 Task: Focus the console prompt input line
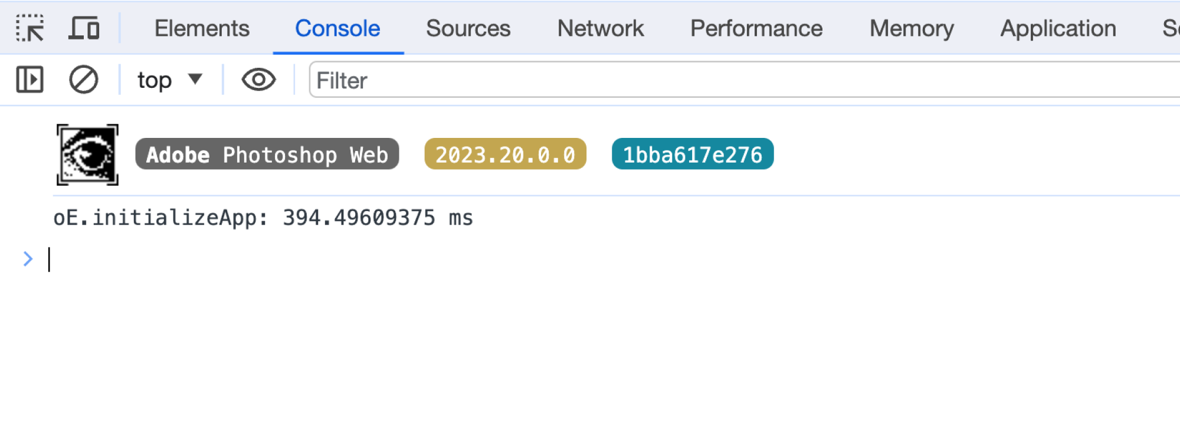(354, 259)
